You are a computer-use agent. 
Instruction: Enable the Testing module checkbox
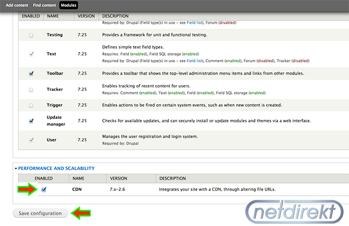[x=31, y=35]
